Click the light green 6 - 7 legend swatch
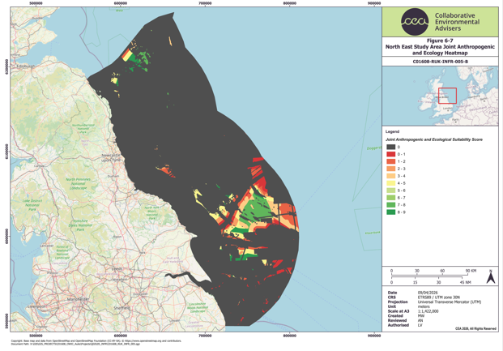The width and height of the screenshot is (503, 351). pyautogui.click(x=390, y=198)
